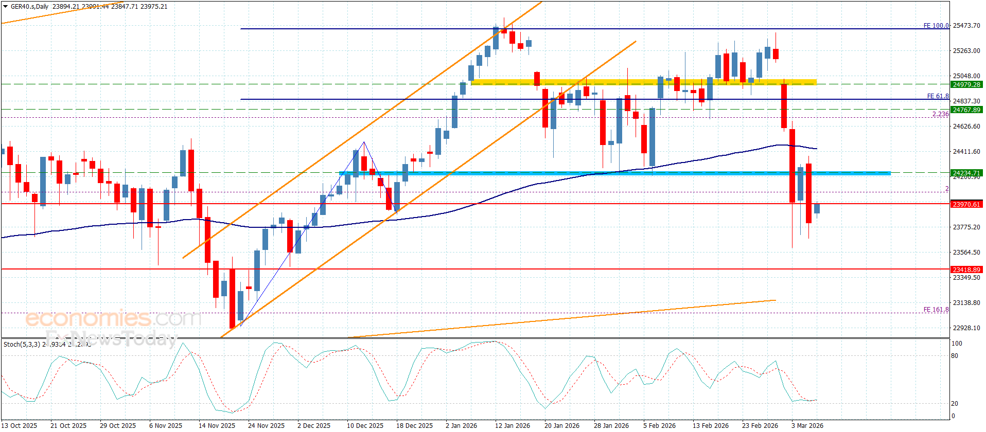The height and width of the screenshot is (432, 986).
Task: Click the 13 Feb 2026 date label
Action: [x=711, y=425]
